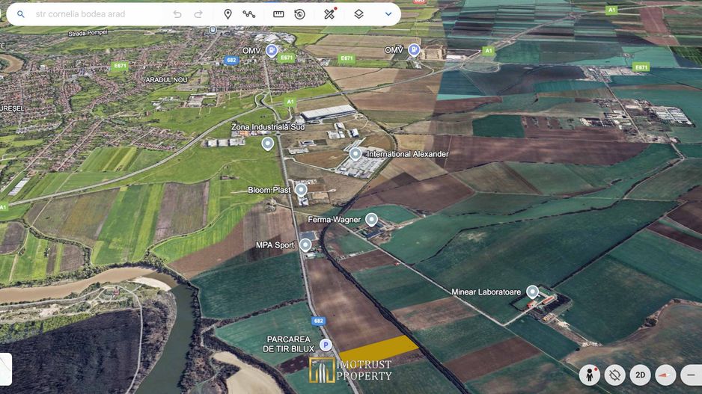The height and width of the screenshot is (394, 702).
Task: Open the Measure distance ruler tool
Action: [278, 14]
